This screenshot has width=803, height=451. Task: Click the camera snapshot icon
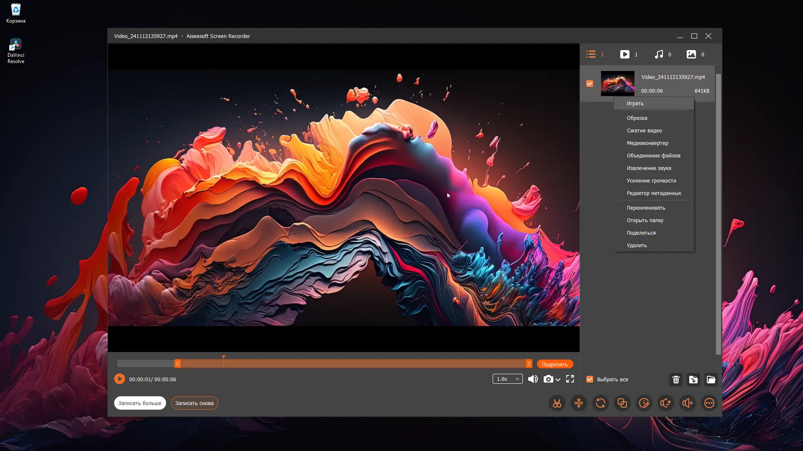coord(548,379)
